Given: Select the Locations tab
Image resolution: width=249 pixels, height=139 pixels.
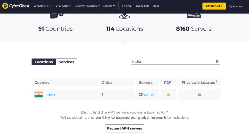Looking at the screenshot, I should [44, 62].
